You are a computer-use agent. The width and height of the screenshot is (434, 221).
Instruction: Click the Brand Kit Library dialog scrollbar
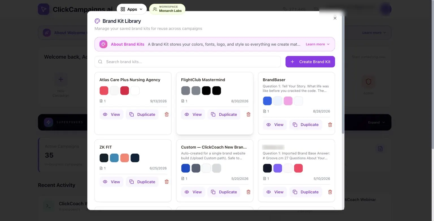(x=343, y=75)
